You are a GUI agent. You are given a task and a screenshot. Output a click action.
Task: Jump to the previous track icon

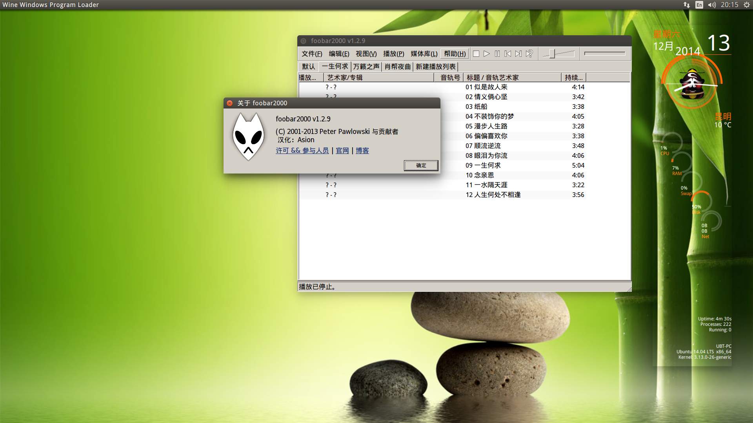point(508,54)
